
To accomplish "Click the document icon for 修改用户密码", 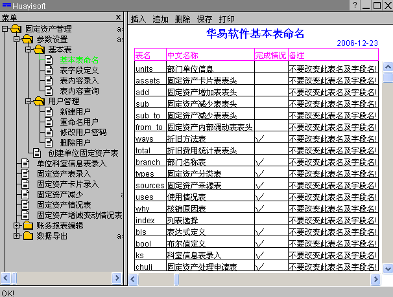I will 49,132.
